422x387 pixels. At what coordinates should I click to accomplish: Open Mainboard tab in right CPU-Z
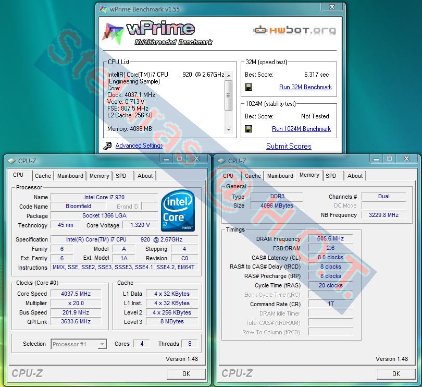(280, 176)
